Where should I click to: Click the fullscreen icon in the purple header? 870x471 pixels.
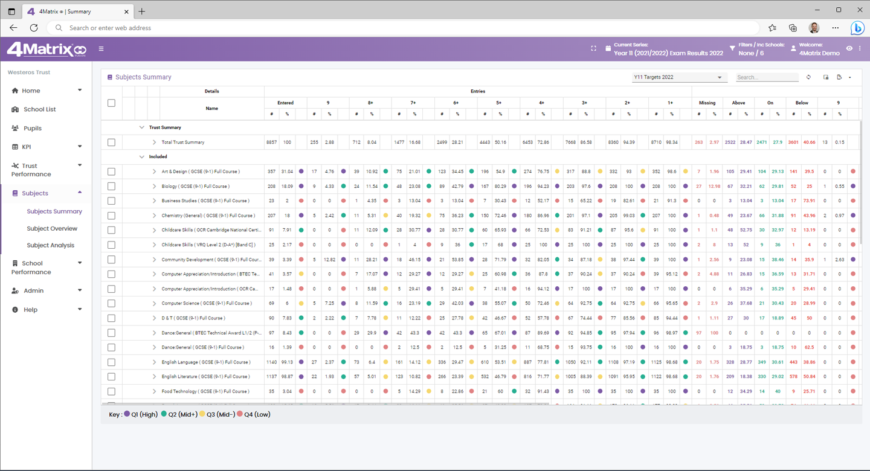593,49
